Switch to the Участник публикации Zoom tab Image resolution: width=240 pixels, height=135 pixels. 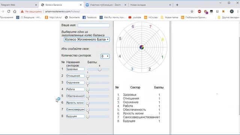click(x=106, y=5)
